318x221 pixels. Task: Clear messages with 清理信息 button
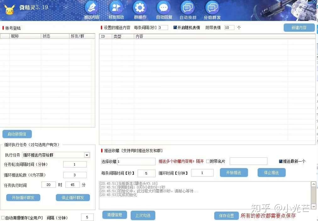pos(114,215)
